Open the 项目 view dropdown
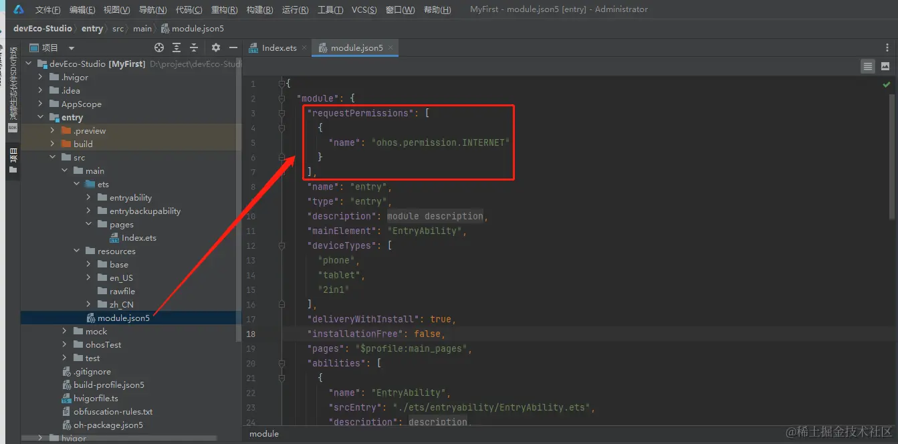 72,48
